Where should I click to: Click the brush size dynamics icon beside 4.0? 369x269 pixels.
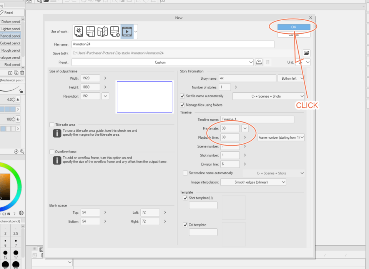(18, 99)
